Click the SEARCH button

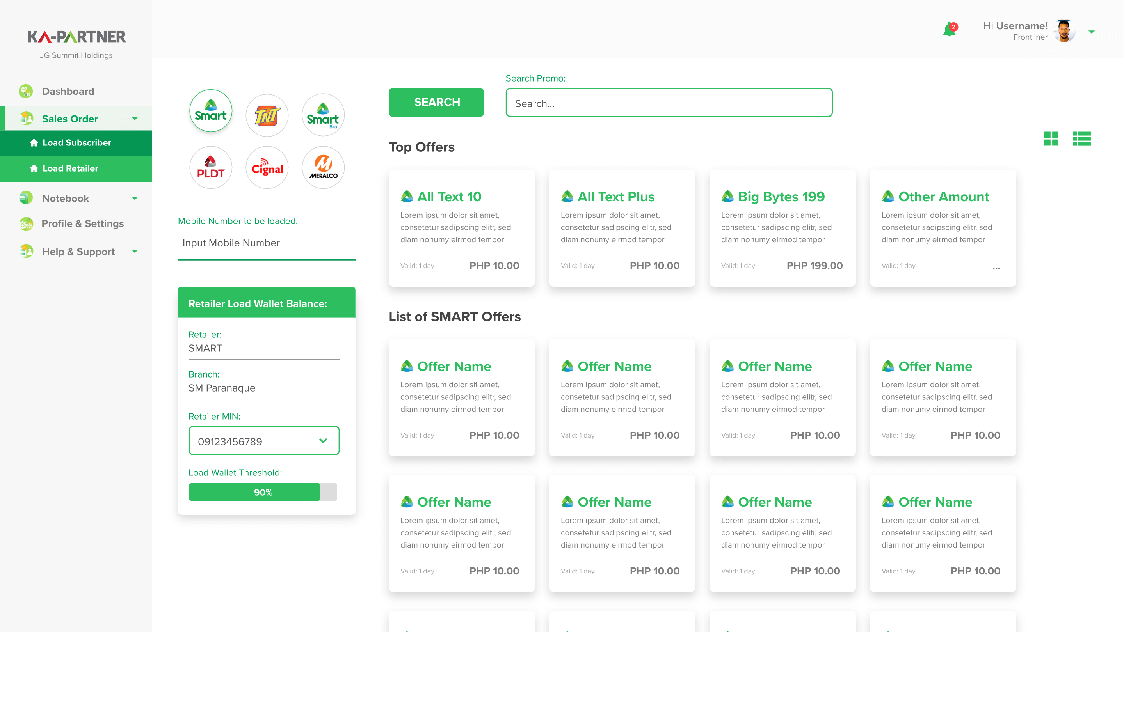[x=436, y=102]
